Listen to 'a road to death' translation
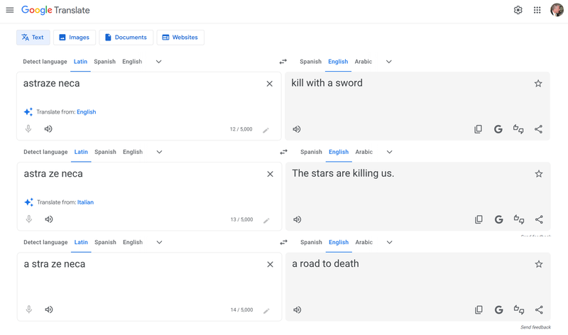Screen dimensions: 568x335 [297, 309]
